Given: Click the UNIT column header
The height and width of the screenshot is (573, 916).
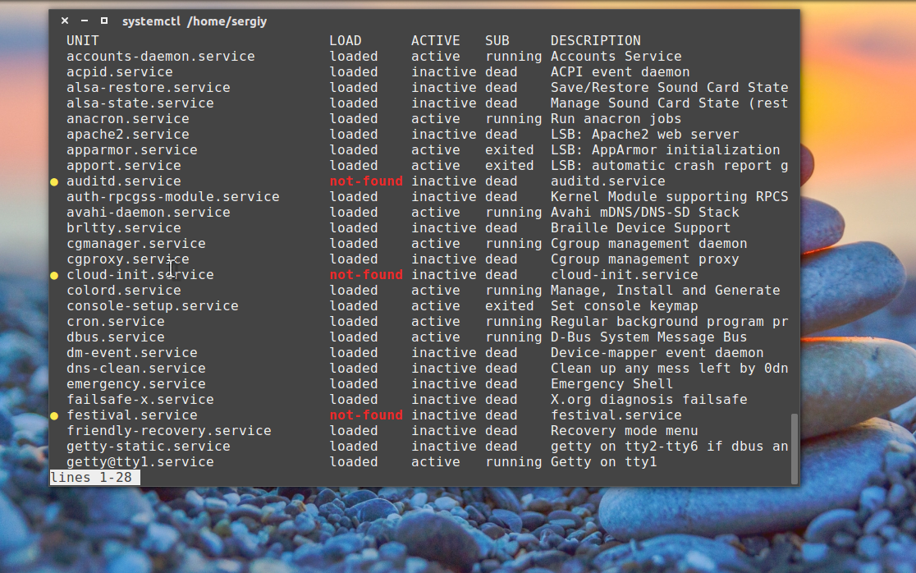Looking at the screenshot, I should [83, 40].
